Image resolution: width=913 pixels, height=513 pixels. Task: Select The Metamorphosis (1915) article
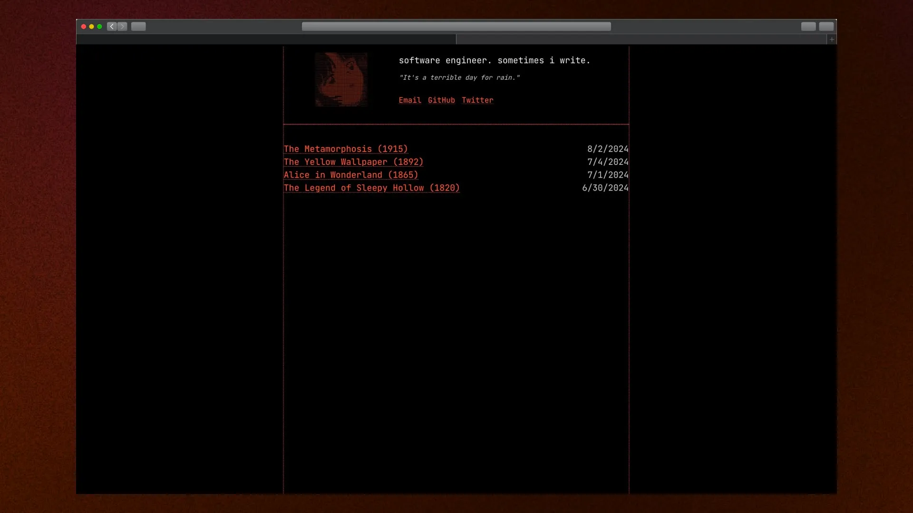click(x=346, y=149)
